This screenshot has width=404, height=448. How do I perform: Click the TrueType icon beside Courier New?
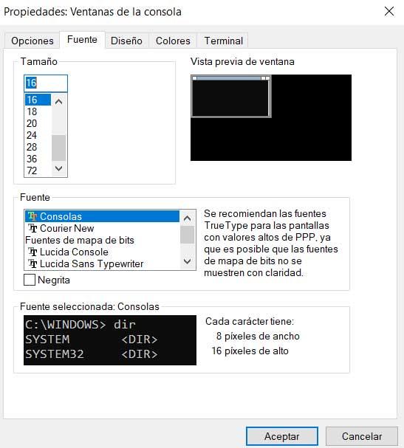coord(32,228)
